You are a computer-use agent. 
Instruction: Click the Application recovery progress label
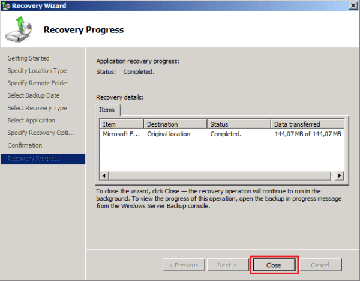point(138,61)
